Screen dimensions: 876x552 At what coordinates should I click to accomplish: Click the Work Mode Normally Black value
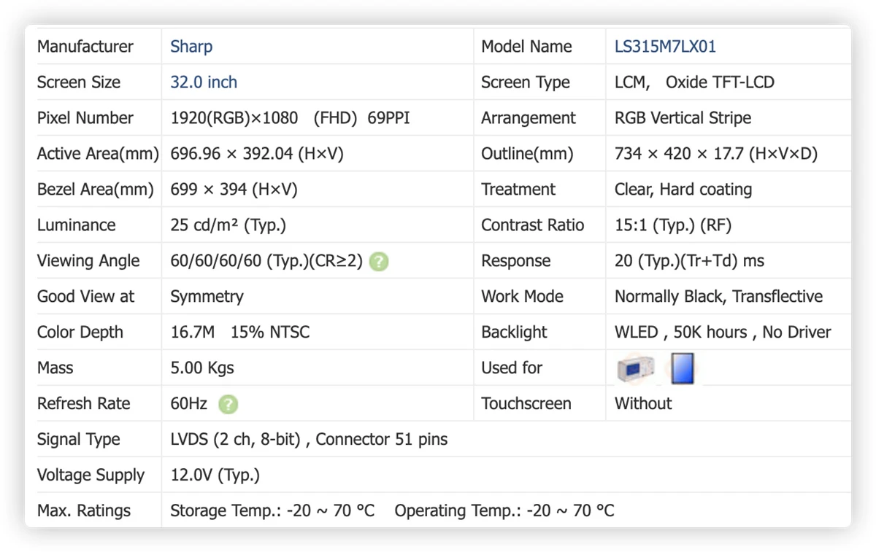(718, 297)
